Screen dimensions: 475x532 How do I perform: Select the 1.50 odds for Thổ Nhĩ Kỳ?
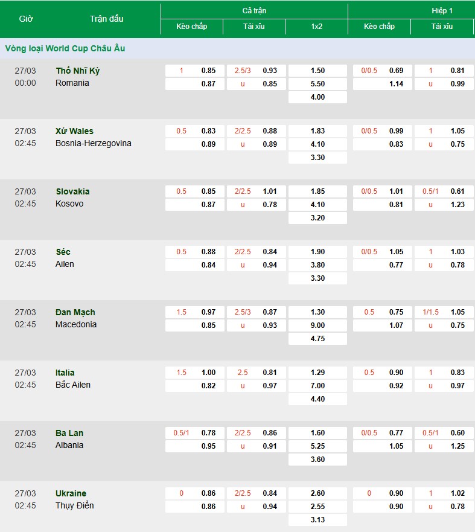(x=317, y=71)
